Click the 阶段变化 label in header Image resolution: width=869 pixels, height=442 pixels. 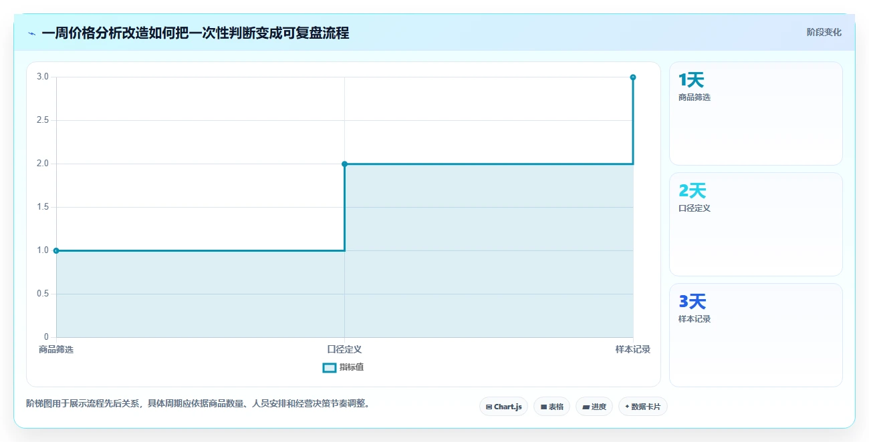[824, 32]
